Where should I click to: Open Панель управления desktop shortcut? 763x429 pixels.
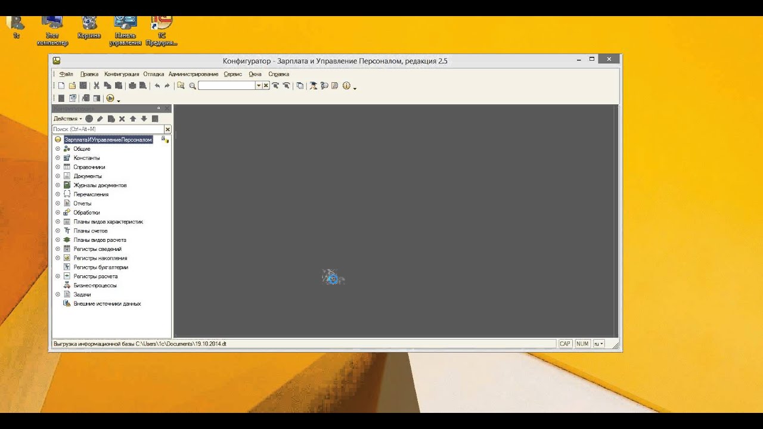point(125,30)
